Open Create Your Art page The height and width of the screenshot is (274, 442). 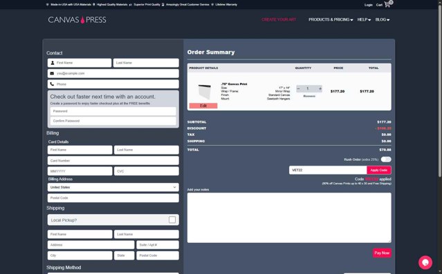279,20
